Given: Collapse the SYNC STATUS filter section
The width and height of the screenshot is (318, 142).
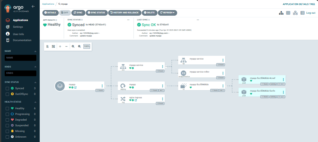Looking at the screenshot, I should [35, 82].
